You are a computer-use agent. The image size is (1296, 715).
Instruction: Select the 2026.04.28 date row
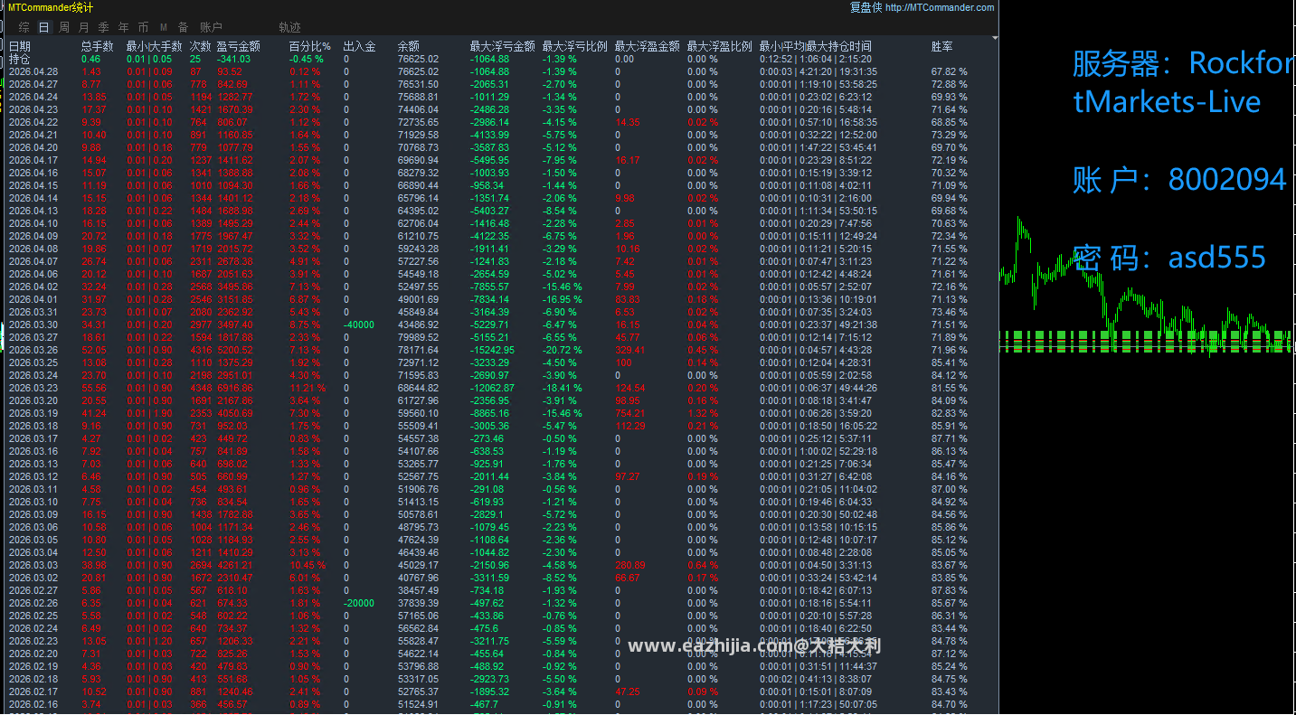[33, 71]
